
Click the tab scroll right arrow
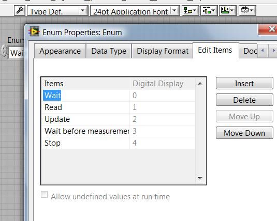273,51
